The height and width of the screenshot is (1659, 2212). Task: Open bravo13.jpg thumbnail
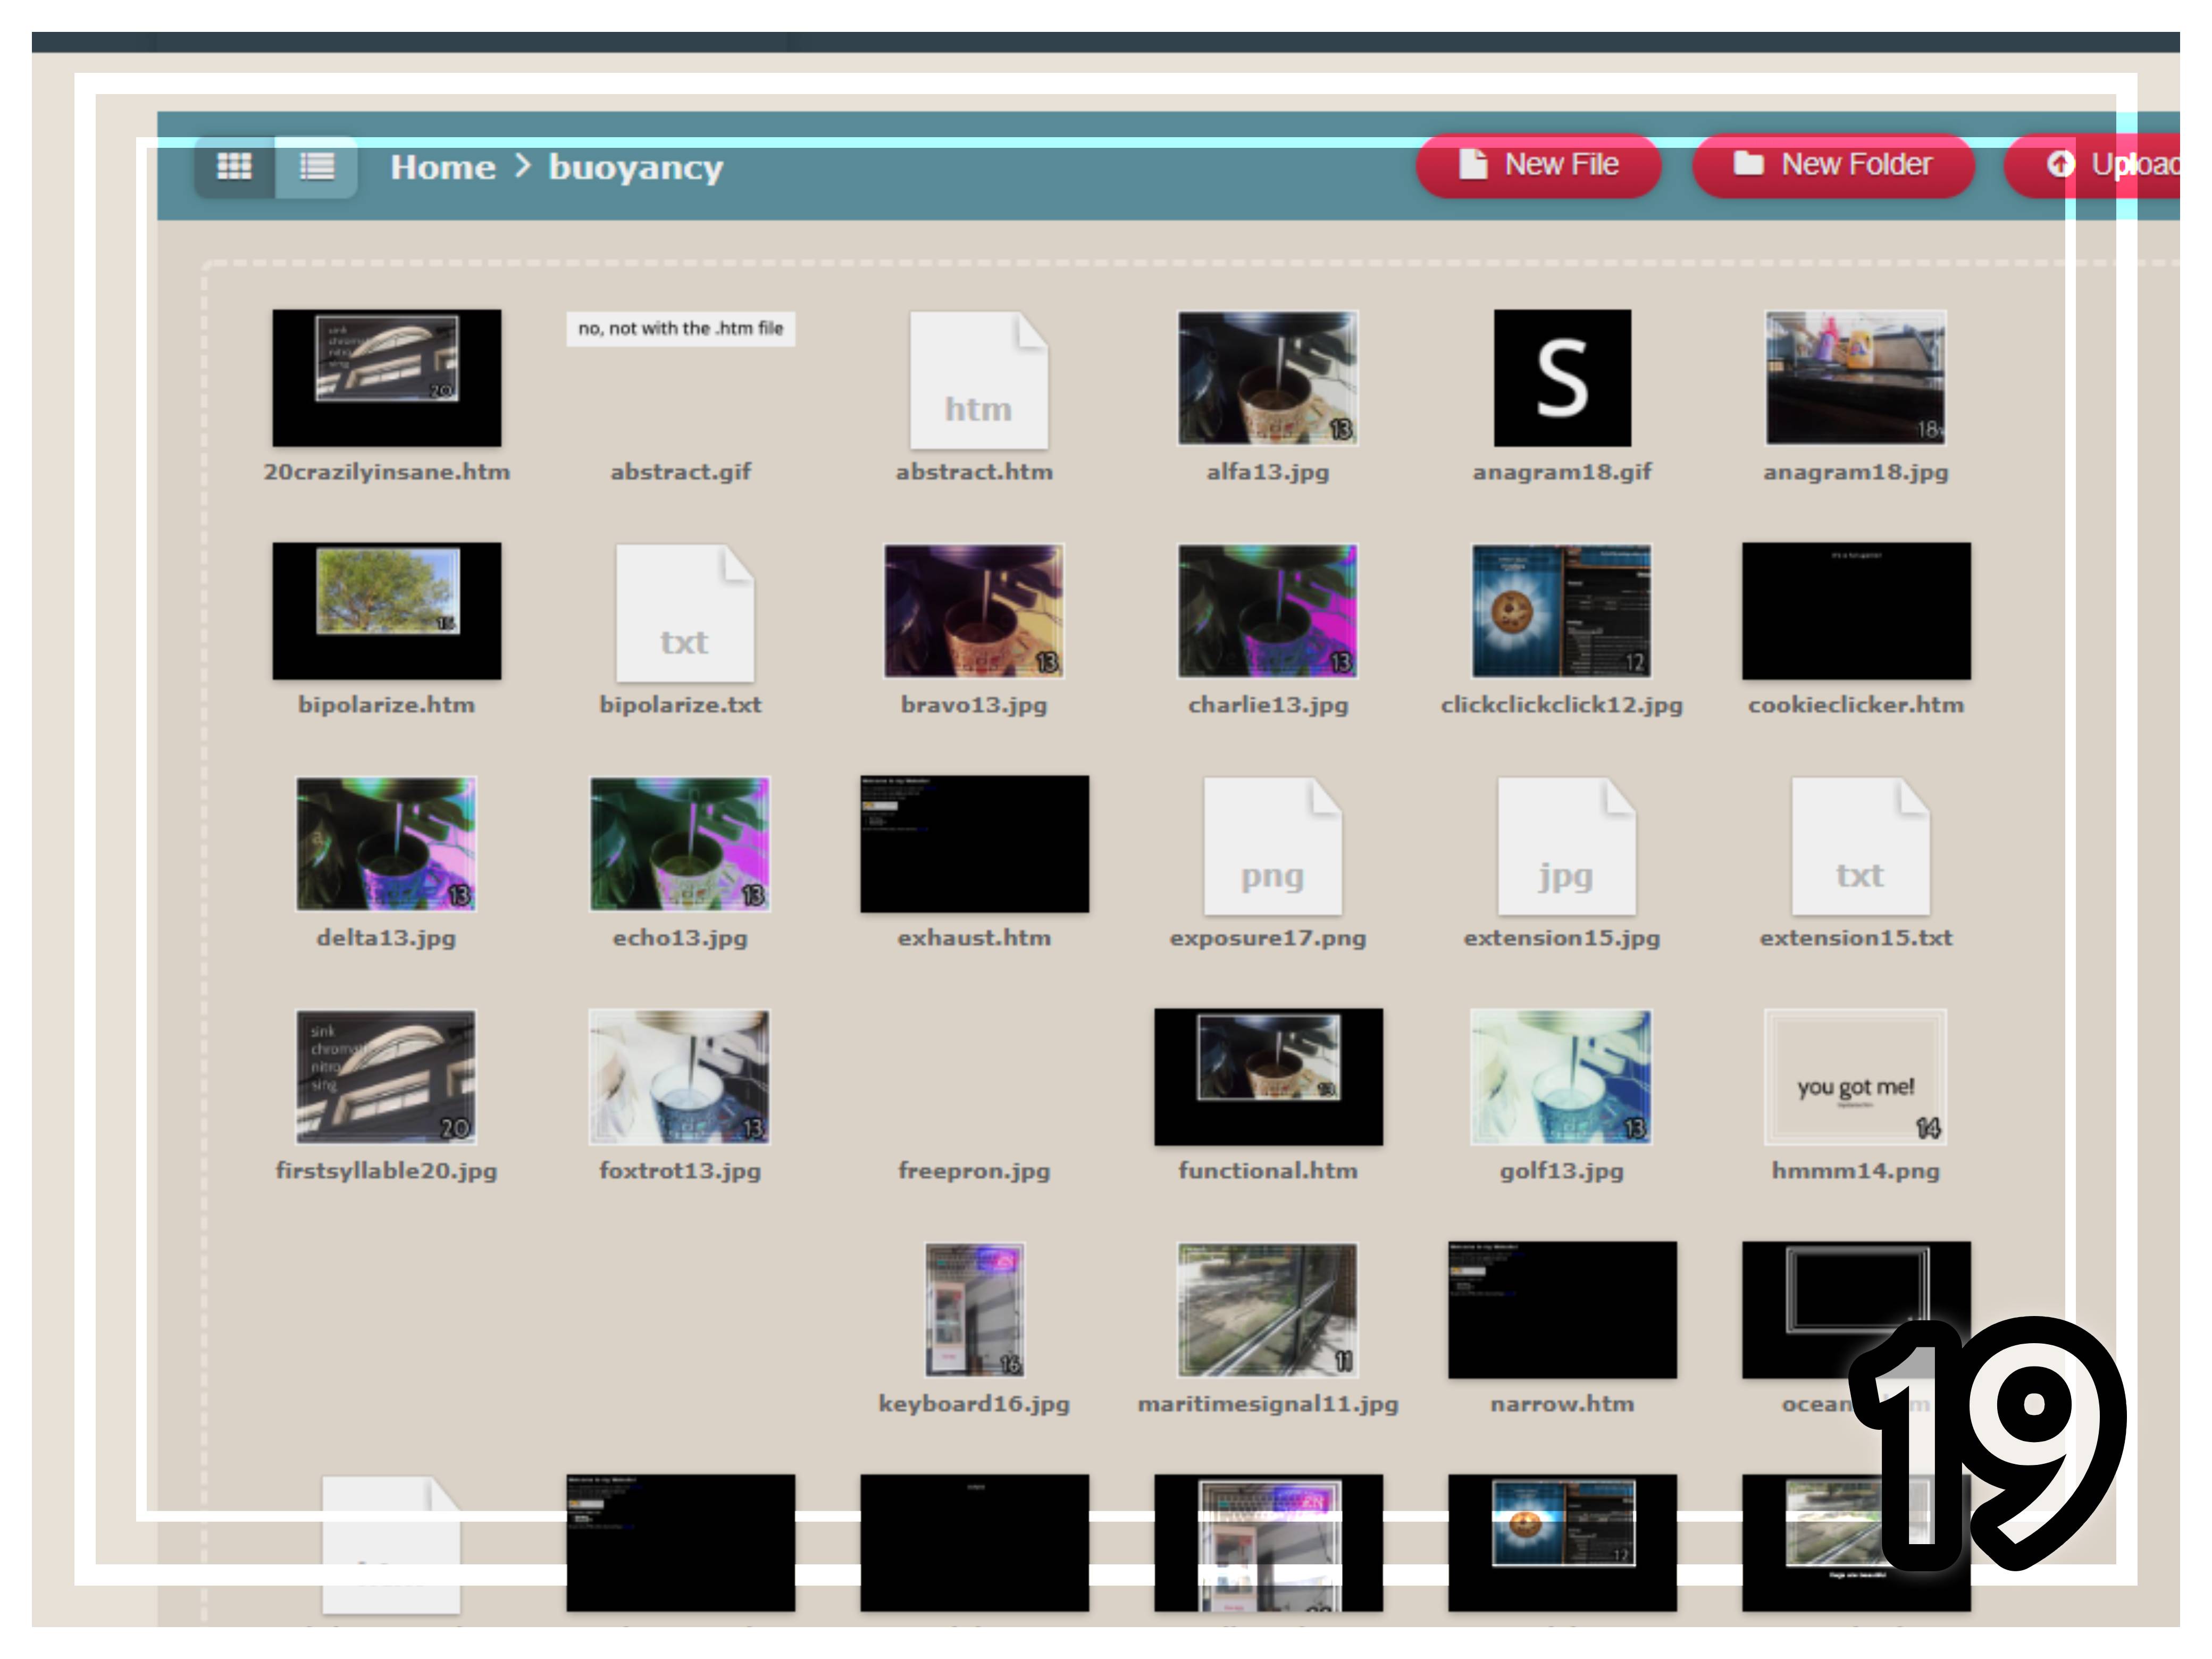click(x=974, y=611)
